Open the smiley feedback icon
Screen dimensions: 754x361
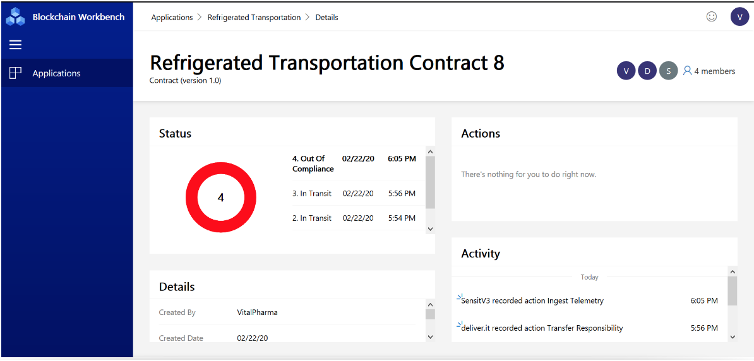tap(711, 16)
